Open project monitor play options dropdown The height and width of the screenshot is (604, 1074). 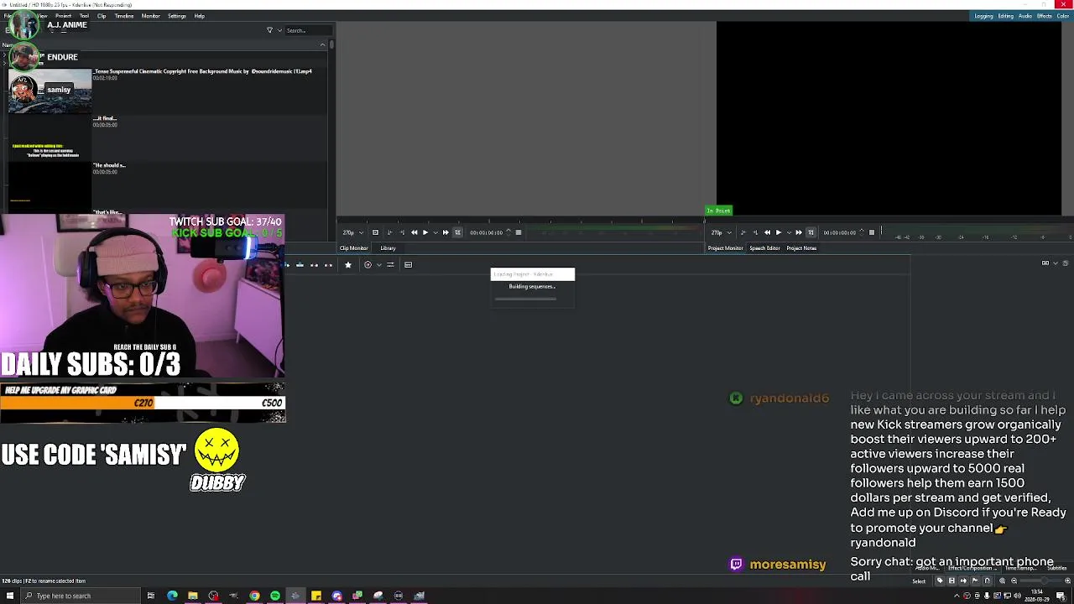pos(789,232)
